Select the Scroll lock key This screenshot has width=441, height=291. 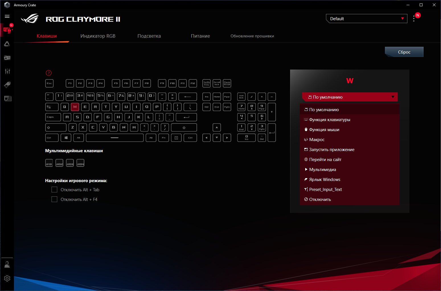point(217,83)
